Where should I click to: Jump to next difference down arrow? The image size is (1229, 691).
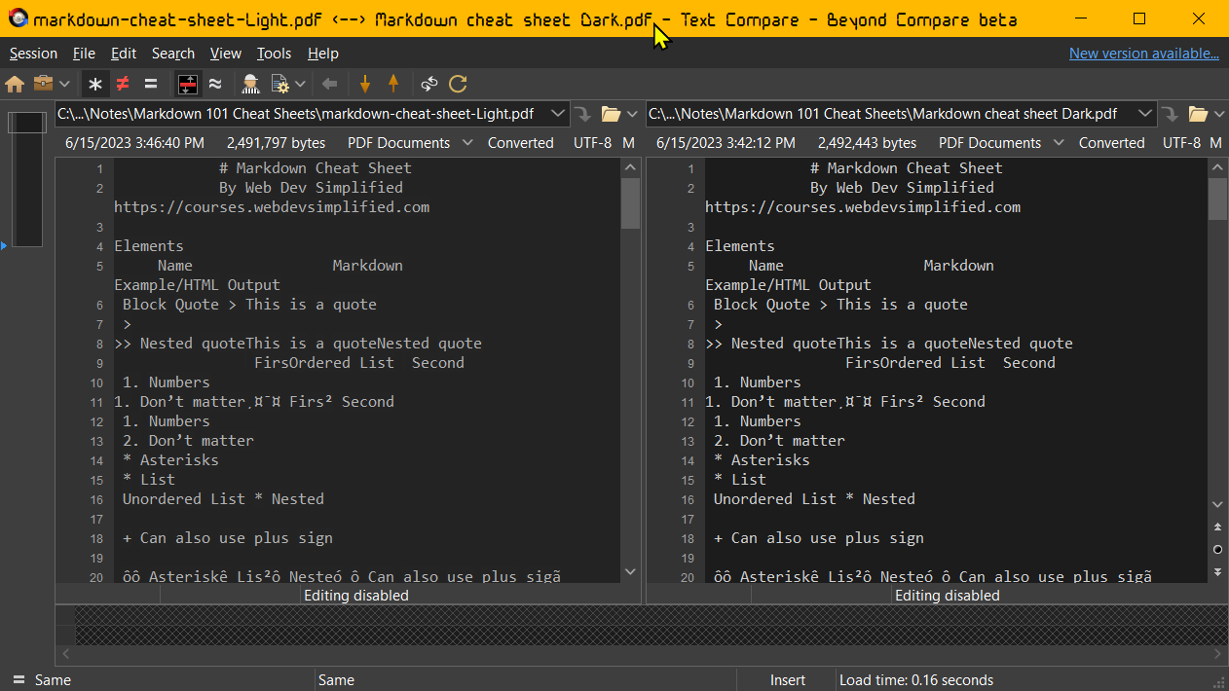365,84
